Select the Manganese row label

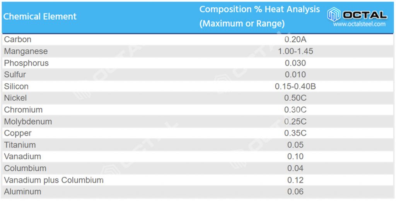point(26,51)
